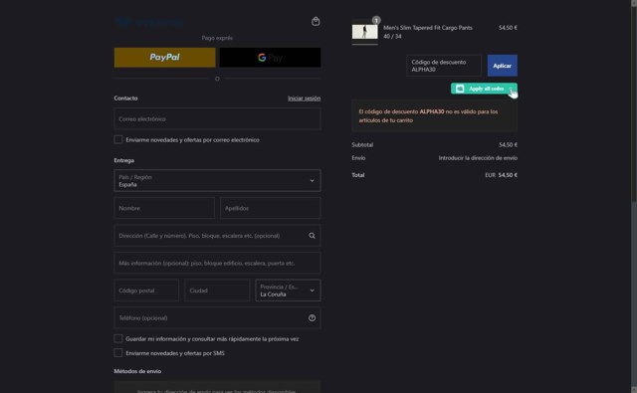This screenshot has height=393, width=637.
Task: Focus the Más información optional address field
Action: point(217,263)
